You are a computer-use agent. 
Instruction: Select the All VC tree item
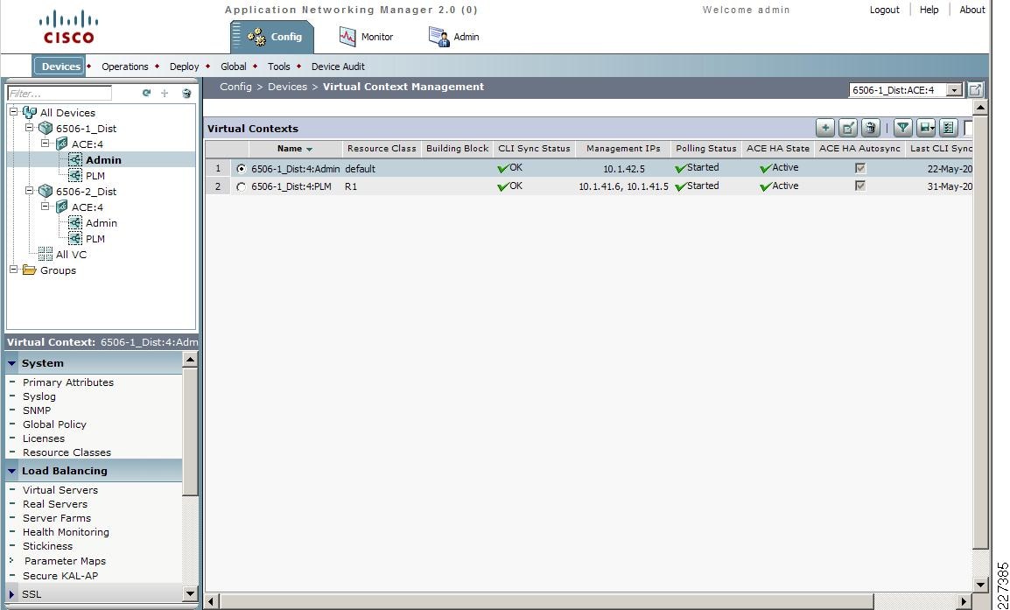[71, 255]
